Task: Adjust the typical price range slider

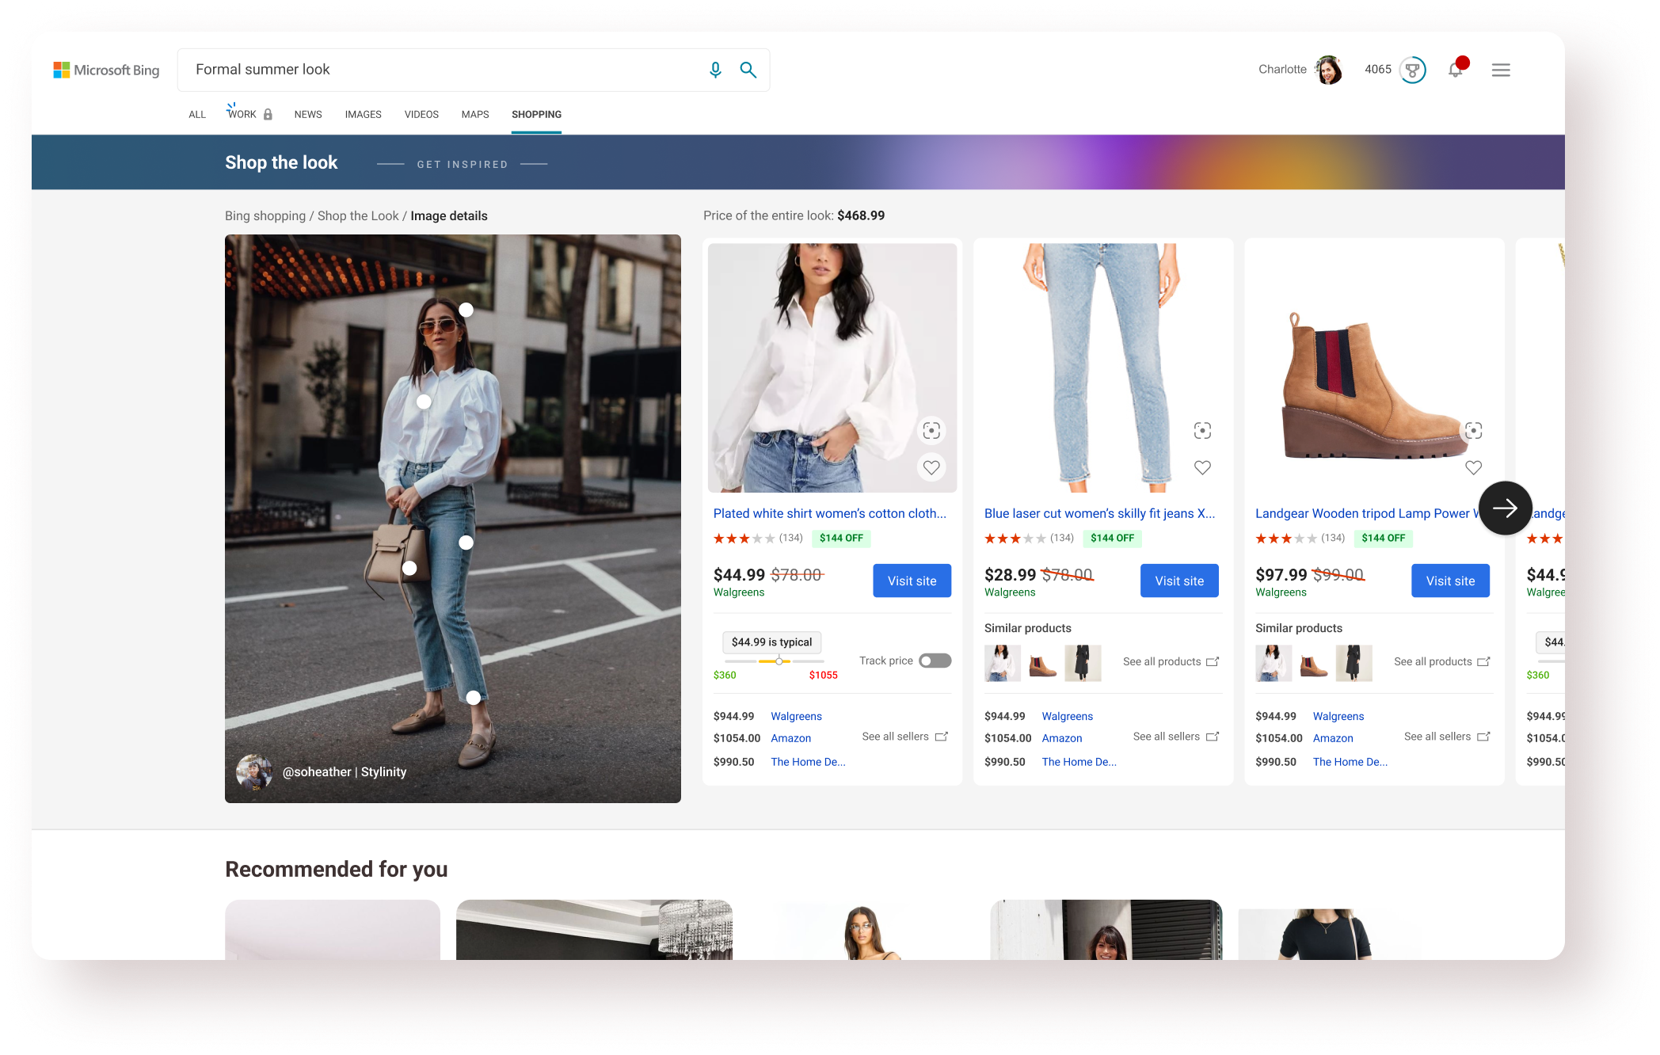Action: point(779,661)
